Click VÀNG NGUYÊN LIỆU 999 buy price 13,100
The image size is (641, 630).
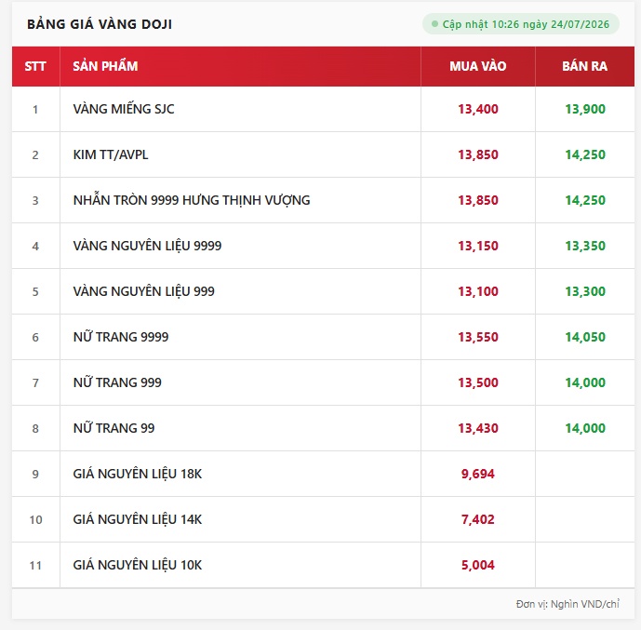point(478,291)
